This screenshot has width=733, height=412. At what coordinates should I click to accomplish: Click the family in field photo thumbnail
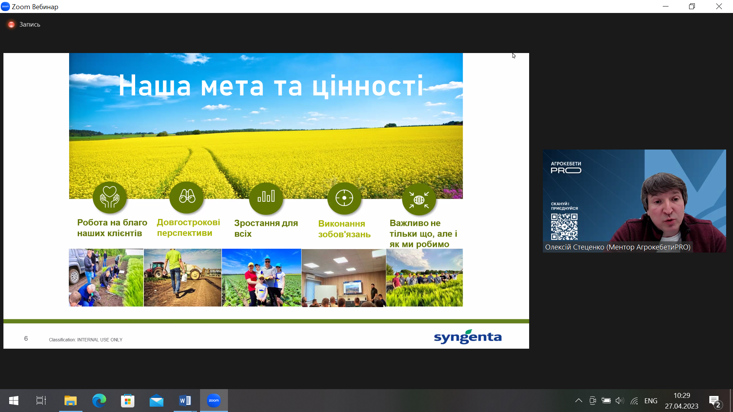(261, 278)
